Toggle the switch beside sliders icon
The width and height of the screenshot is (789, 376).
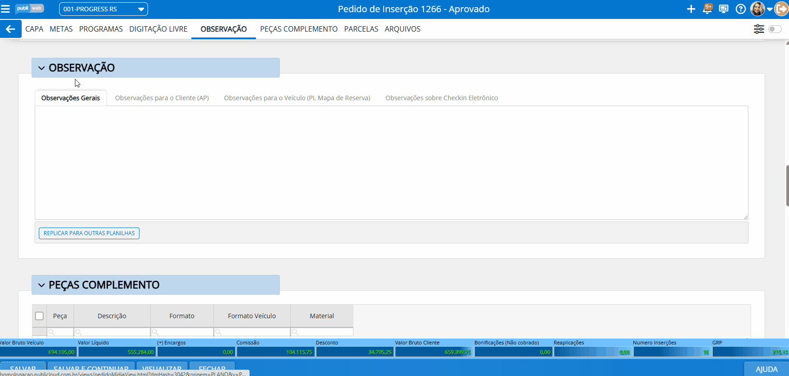(775, 29)
